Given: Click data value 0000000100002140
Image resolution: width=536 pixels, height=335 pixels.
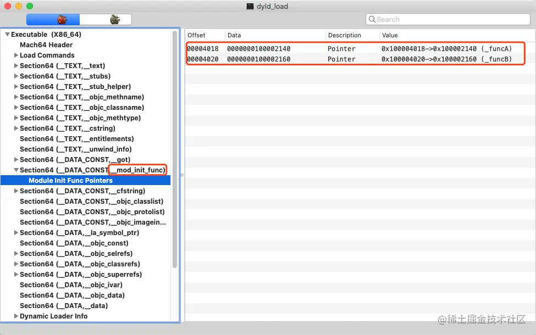Looking at the screenshot, I should [x=259, y=49].
